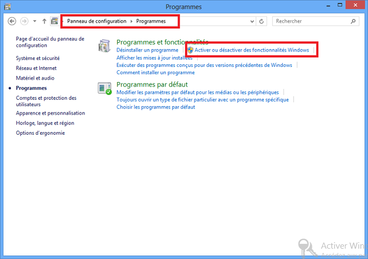Maximize the Programmes window

[340, 5]
